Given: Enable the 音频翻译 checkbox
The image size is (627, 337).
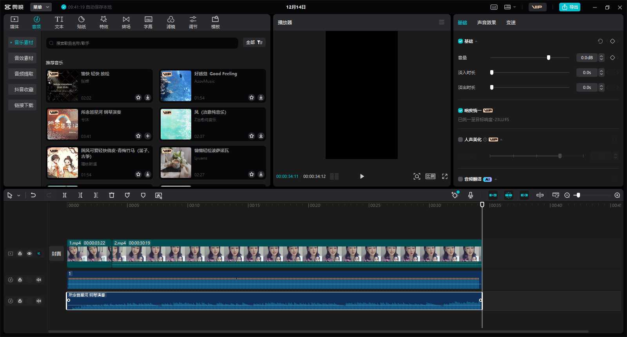Looking at the screenshot, I should click(460, 179).
